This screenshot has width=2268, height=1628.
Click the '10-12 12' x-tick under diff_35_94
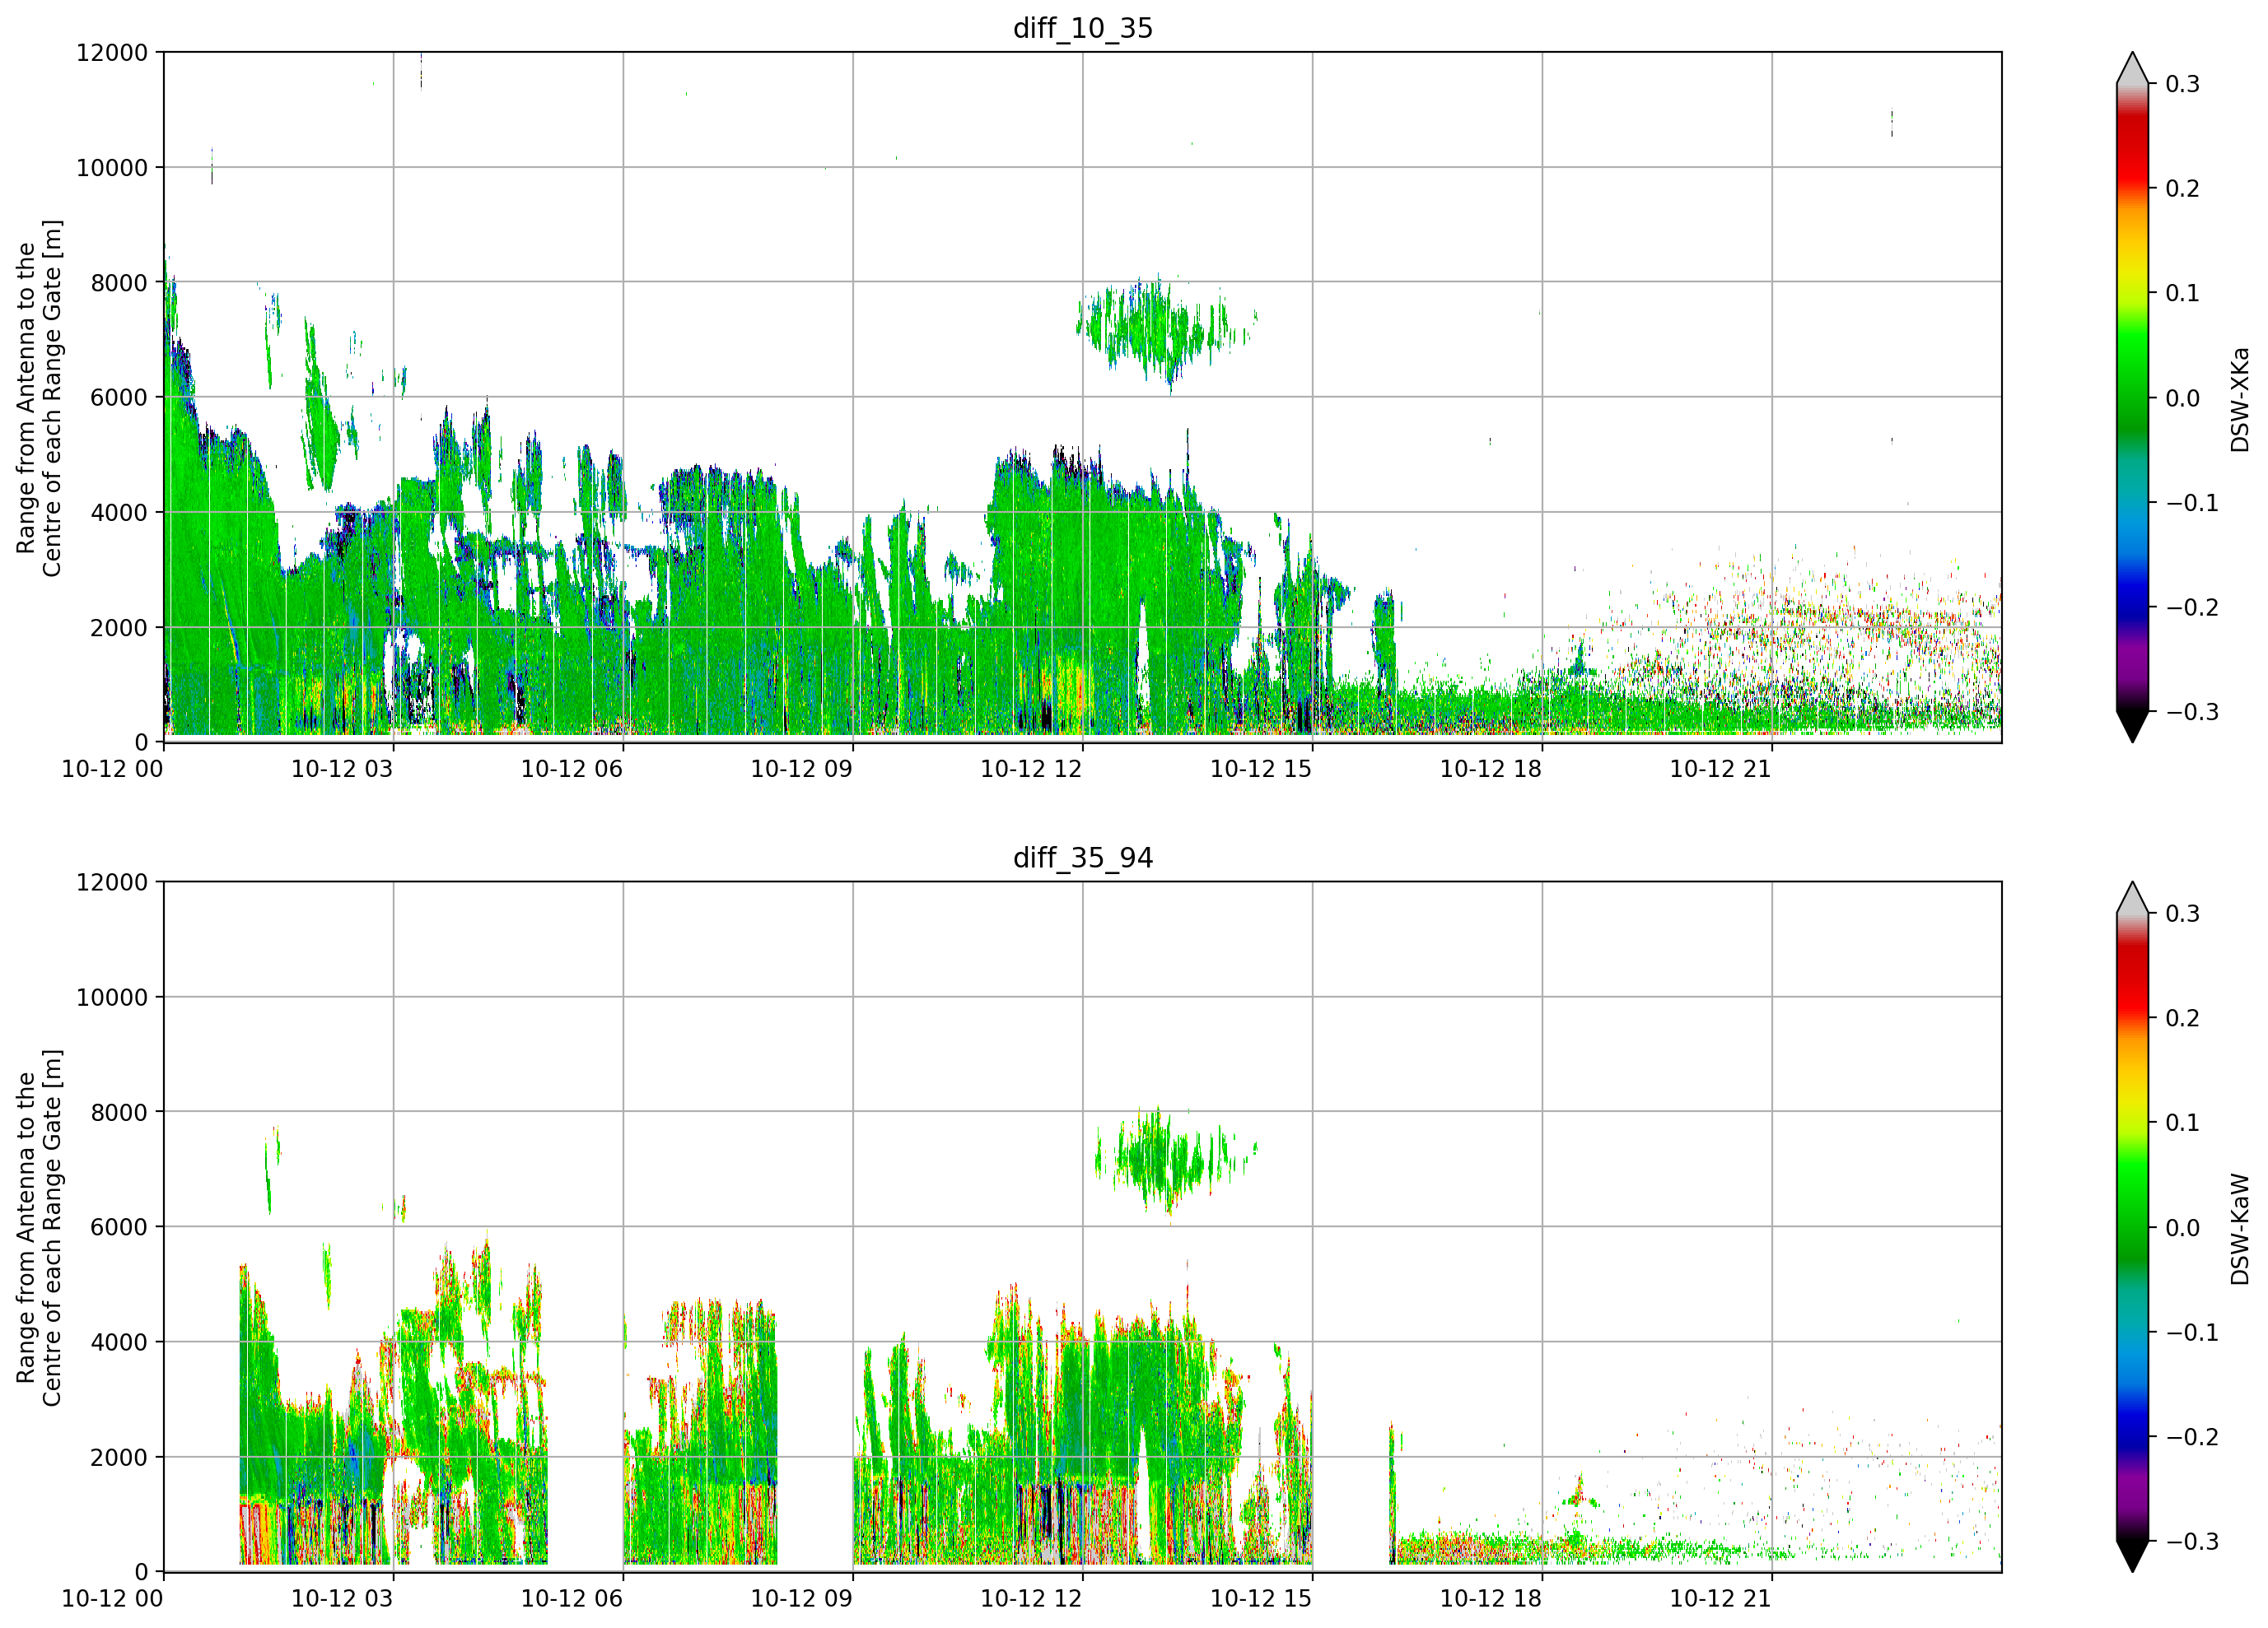(x=1031, y=1598)
